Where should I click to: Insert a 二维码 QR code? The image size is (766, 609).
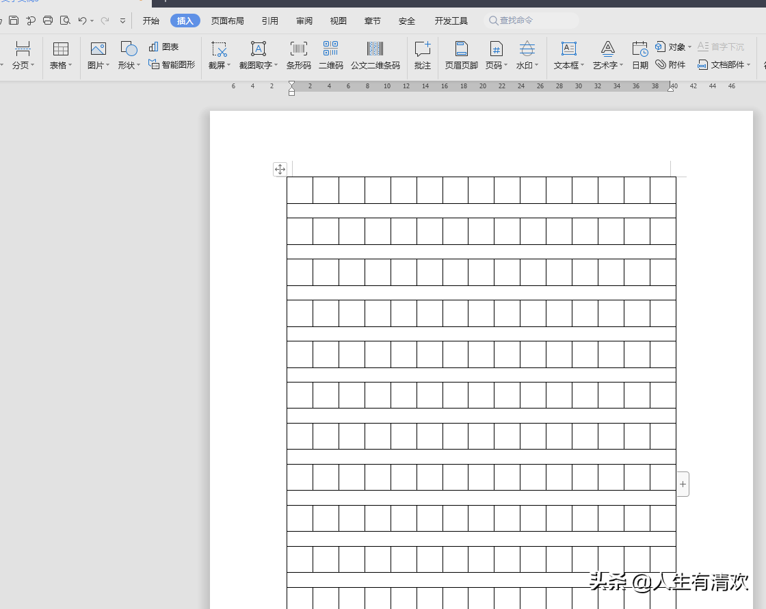(x=331, y=55)
